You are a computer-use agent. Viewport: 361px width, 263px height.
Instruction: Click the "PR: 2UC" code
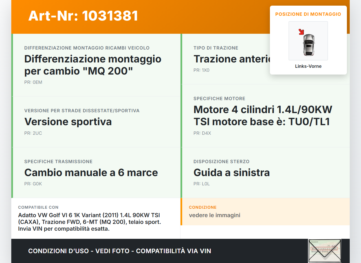[33, 133]
